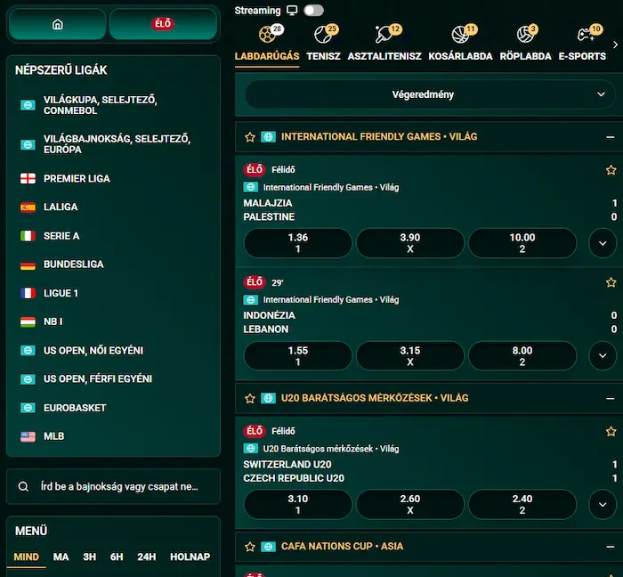Switch to the KOSÁRLABDA tab
Screen dimensions: 623x577
[460, 56]
